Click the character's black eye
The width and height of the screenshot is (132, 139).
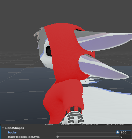[49, 51]
